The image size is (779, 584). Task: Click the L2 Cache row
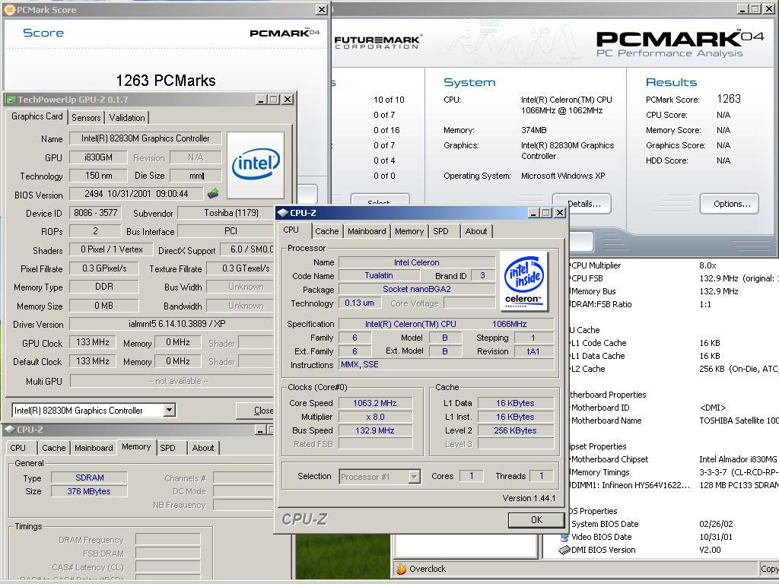[674, 369]
